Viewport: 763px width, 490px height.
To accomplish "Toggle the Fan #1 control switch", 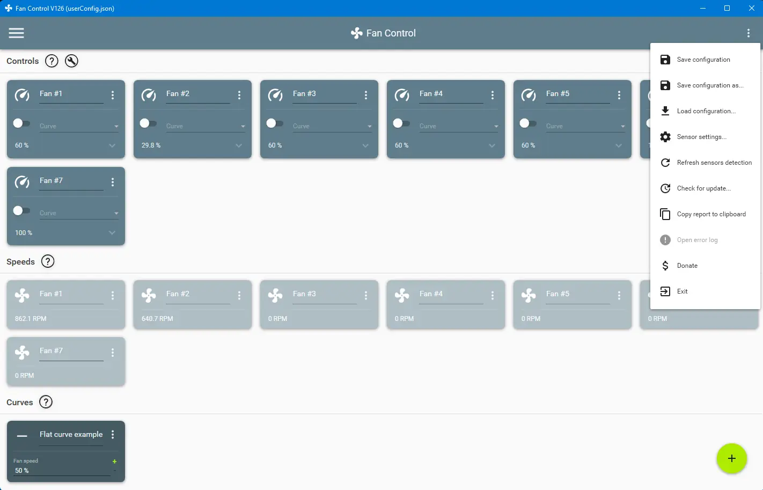I will pos(21,123).
